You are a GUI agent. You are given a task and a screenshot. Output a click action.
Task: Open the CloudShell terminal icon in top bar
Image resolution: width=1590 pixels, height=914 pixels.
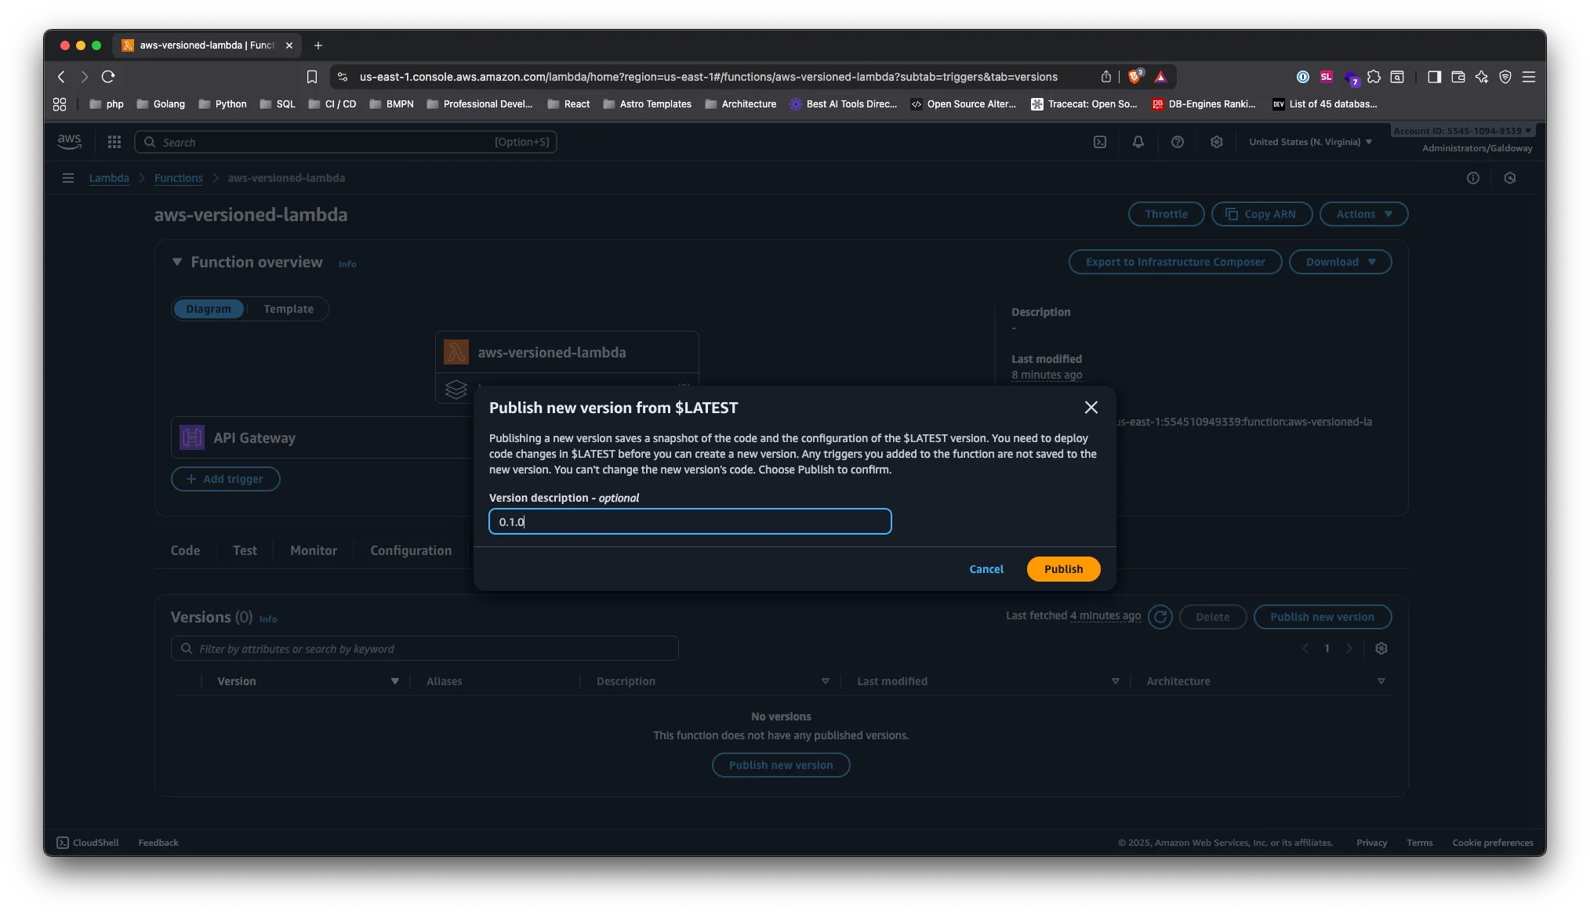coord(1100,142)
